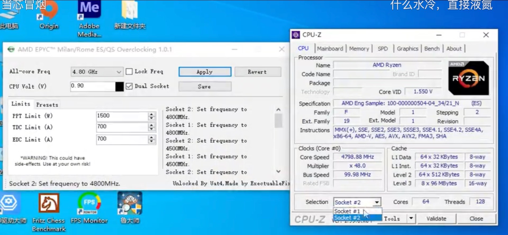Viewport: 508px width, 235px height.
Task: Switch to the Bench tab
Action: (432, 48)
